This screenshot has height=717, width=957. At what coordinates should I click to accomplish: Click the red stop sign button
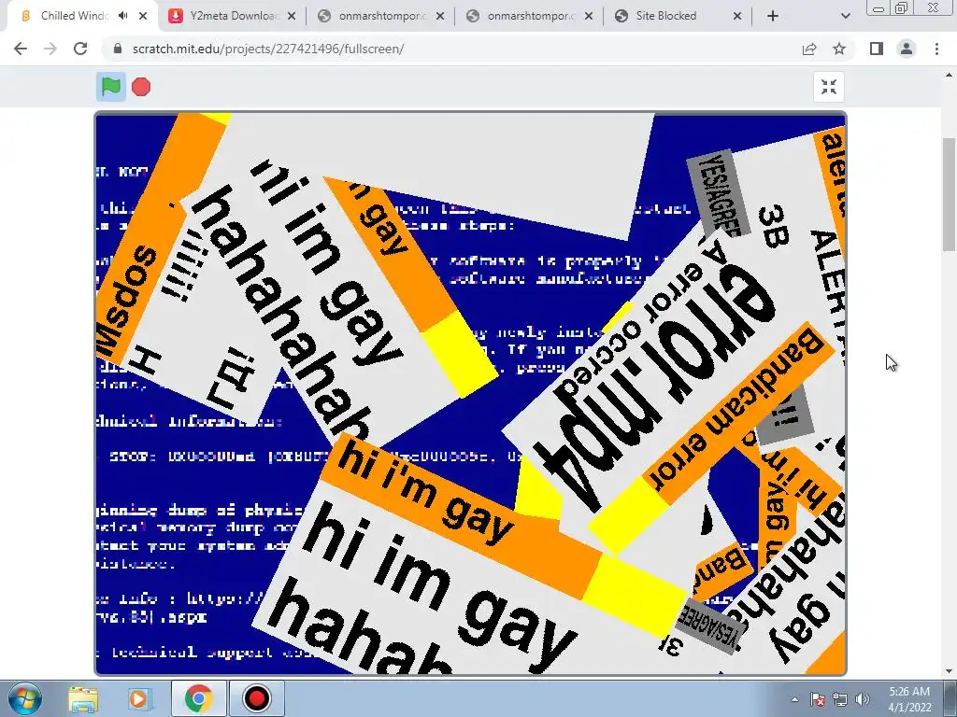141,87
